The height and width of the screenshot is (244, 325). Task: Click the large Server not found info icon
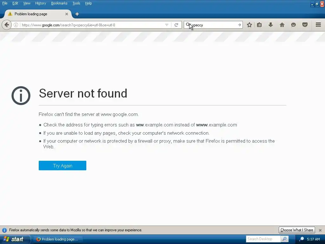point(21,95)
